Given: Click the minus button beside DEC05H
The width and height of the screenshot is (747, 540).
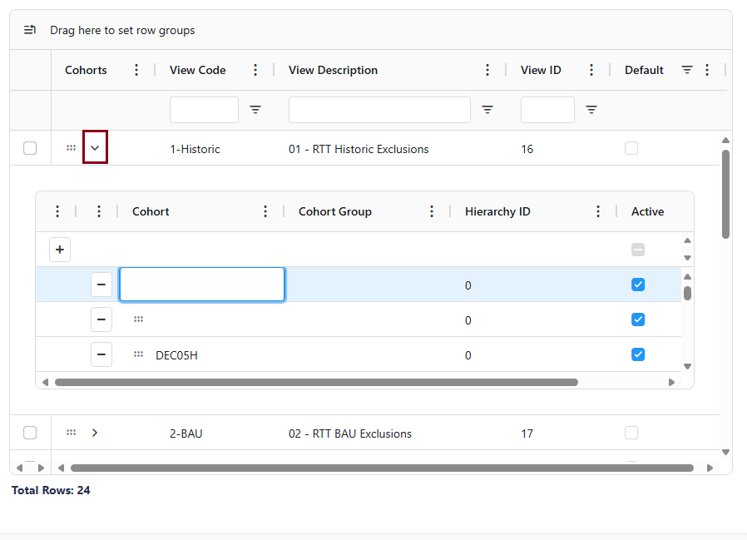Looking at the screenshot, I should [101, 354].
